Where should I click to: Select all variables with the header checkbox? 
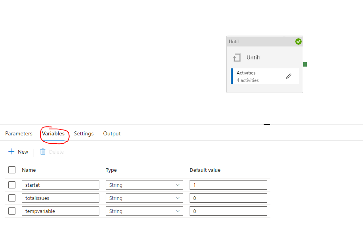pos(12,170)
